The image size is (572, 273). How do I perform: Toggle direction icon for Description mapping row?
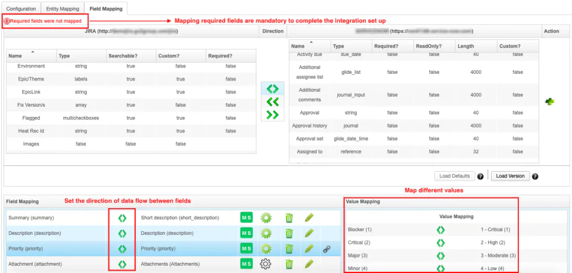click(122, 233)
